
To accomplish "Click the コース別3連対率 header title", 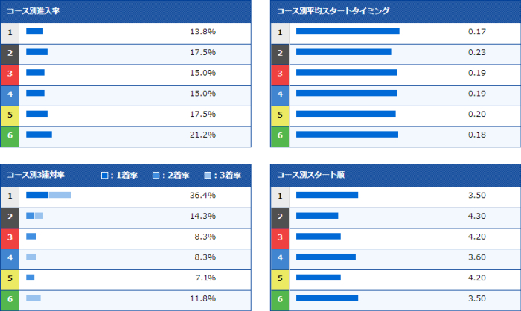I will (x=36, y=175).
